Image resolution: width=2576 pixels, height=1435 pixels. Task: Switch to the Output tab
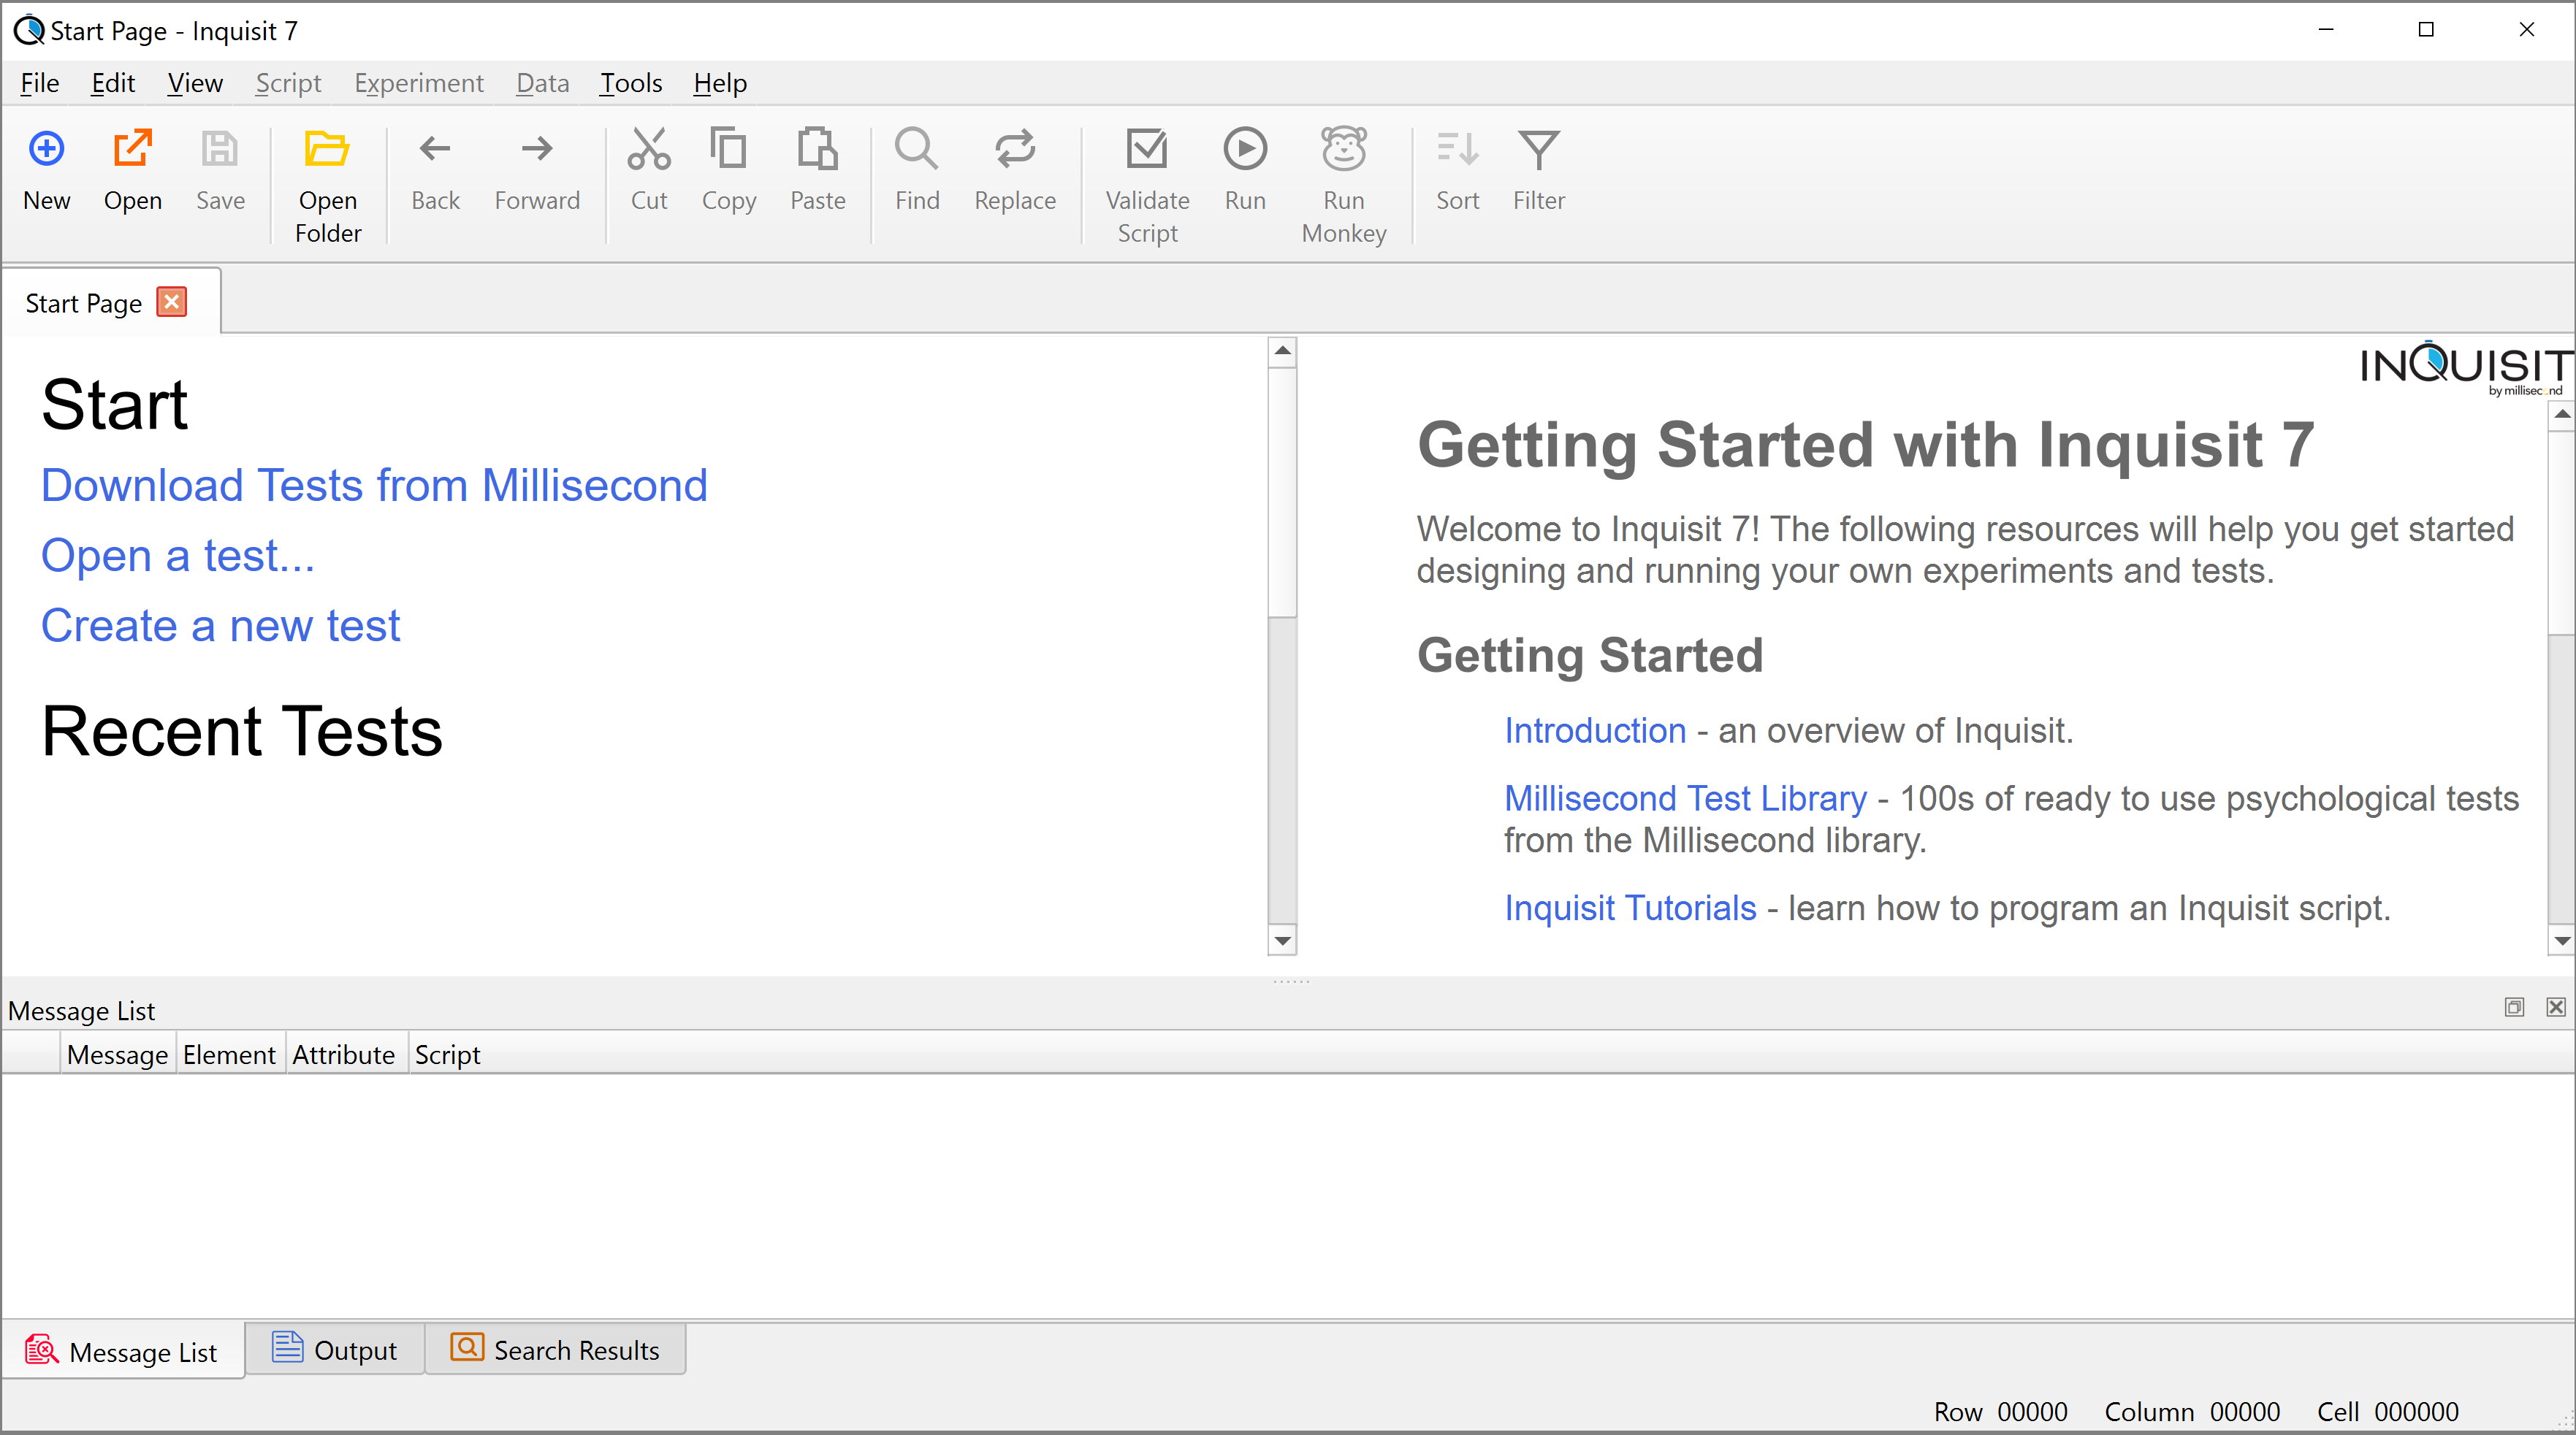335,1350
